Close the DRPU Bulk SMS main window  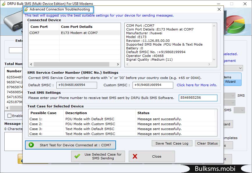pos(245,4)
